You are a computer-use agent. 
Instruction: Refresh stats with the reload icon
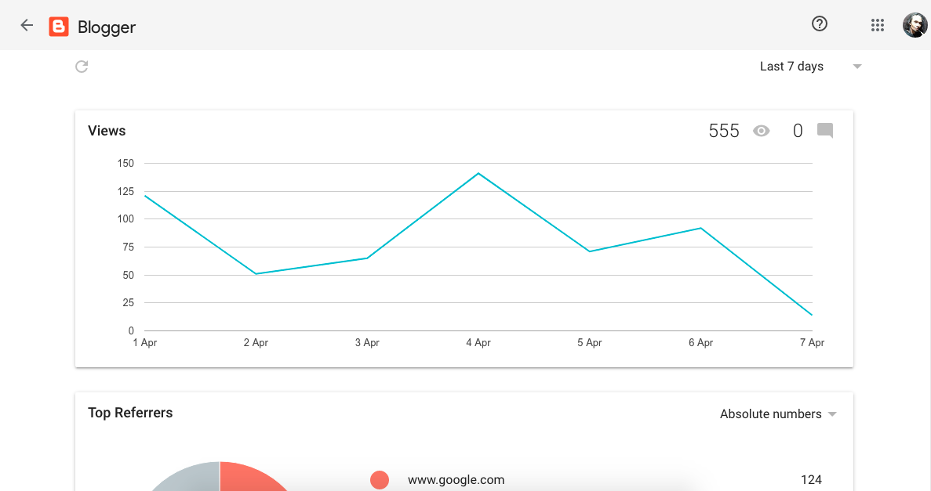point(82,67)
